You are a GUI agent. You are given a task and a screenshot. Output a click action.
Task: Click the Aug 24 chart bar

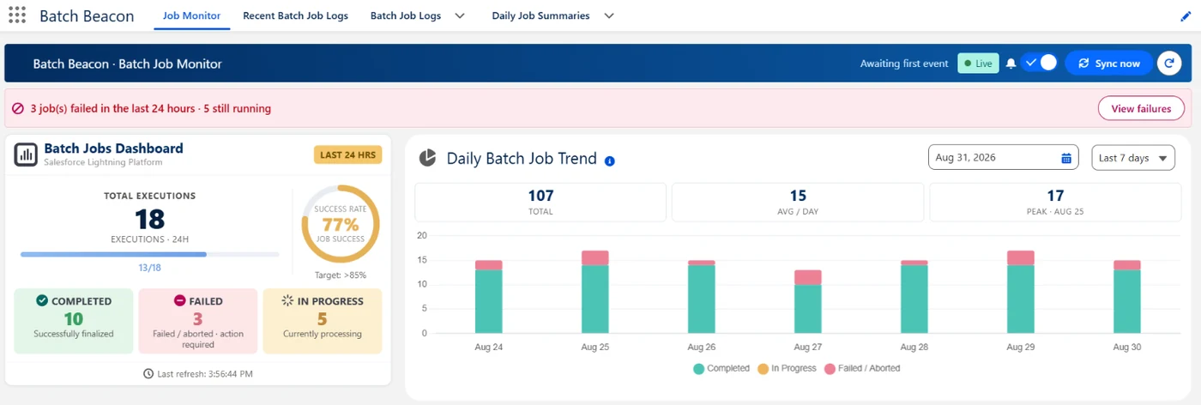click(x=488, y=297)
